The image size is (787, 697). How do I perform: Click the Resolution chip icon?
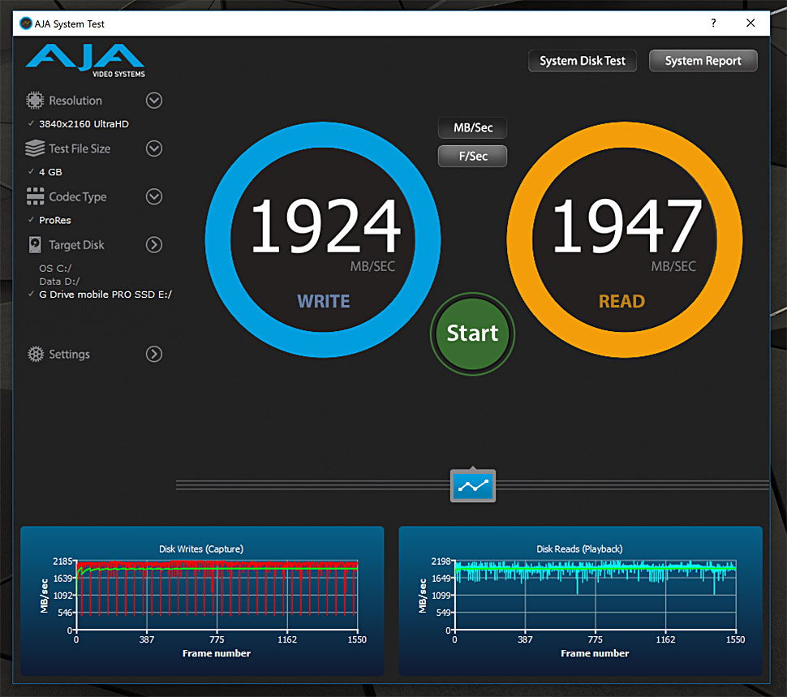click(35, 101)
